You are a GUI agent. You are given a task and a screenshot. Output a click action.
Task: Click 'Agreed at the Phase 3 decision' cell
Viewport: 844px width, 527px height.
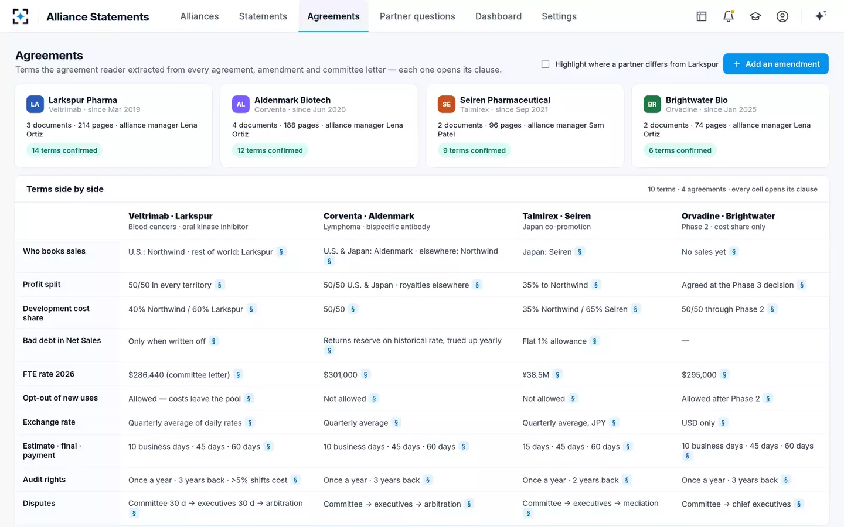coord(737,285)
